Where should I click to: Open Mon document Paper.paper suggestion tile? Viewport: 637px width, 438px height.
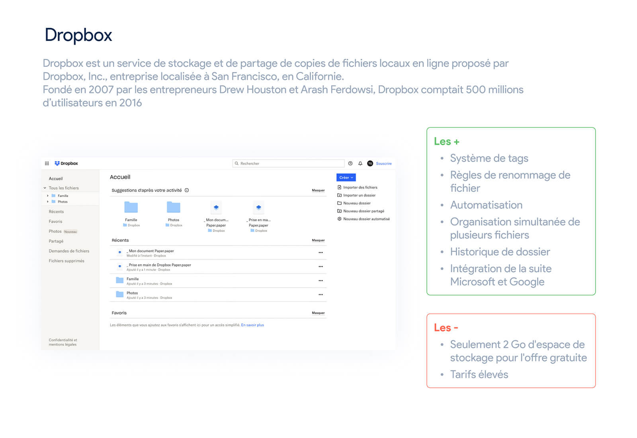216,207
